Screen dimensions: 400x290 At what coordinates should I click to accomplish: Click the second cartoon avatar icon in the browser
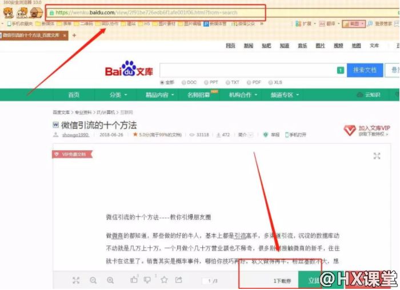22,13
